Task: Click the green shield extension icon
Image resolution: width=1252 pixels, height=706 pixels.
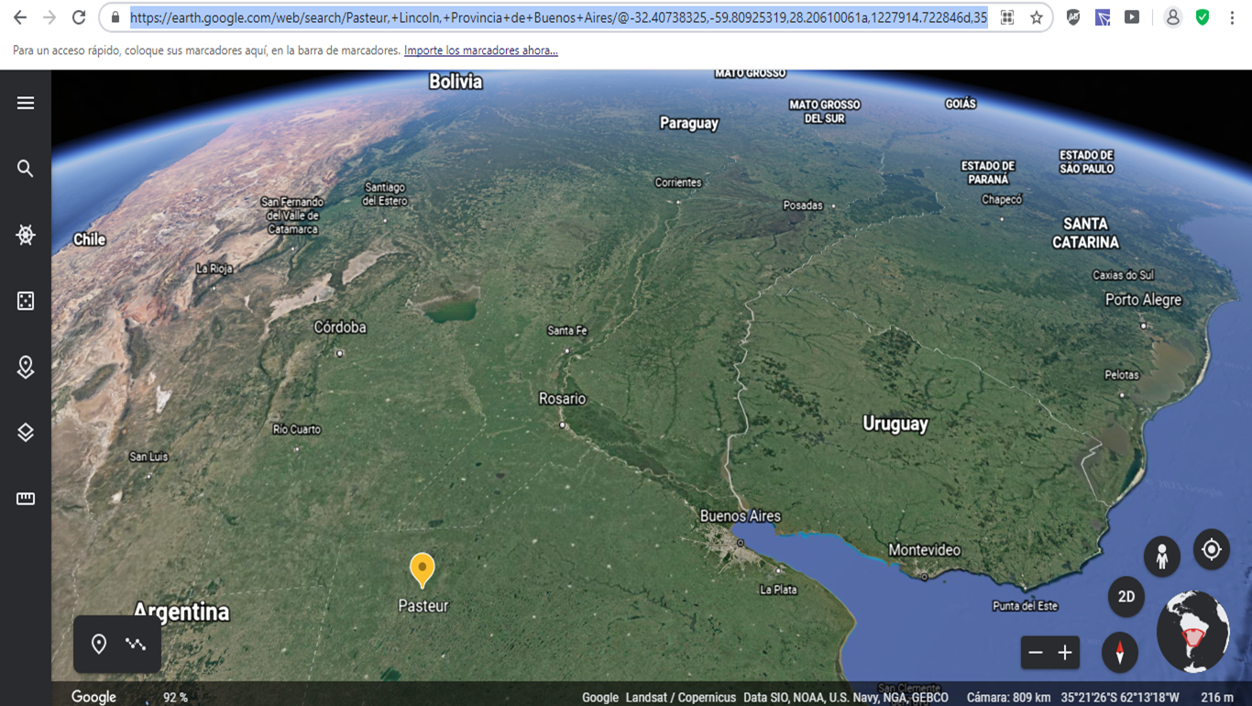Action: (x=1203, y=17)
